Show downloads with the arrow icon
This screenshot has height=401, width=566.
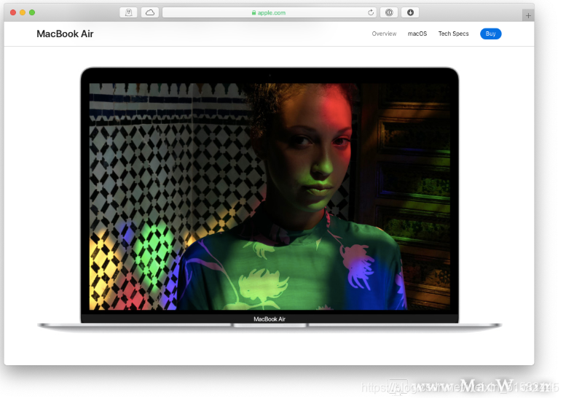tap(410, 12)
